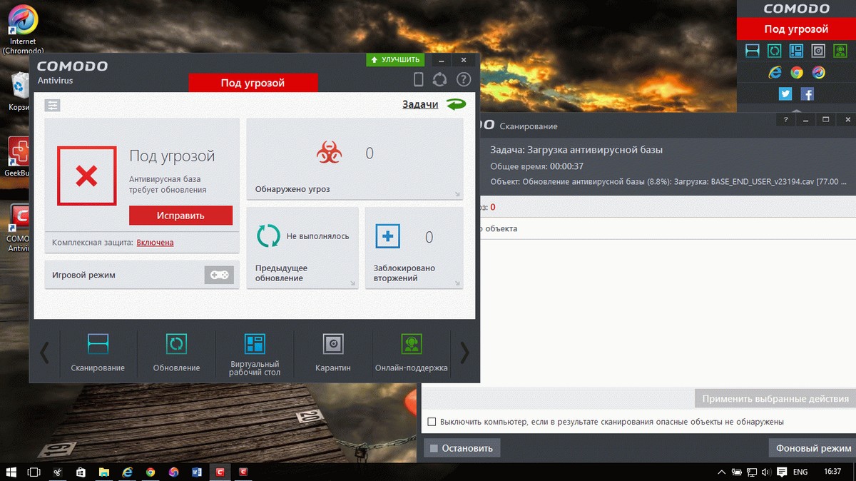The width and height of the screenshot is (856, 481).
Task: Click widget online support icon
Action: click(840, 51)
